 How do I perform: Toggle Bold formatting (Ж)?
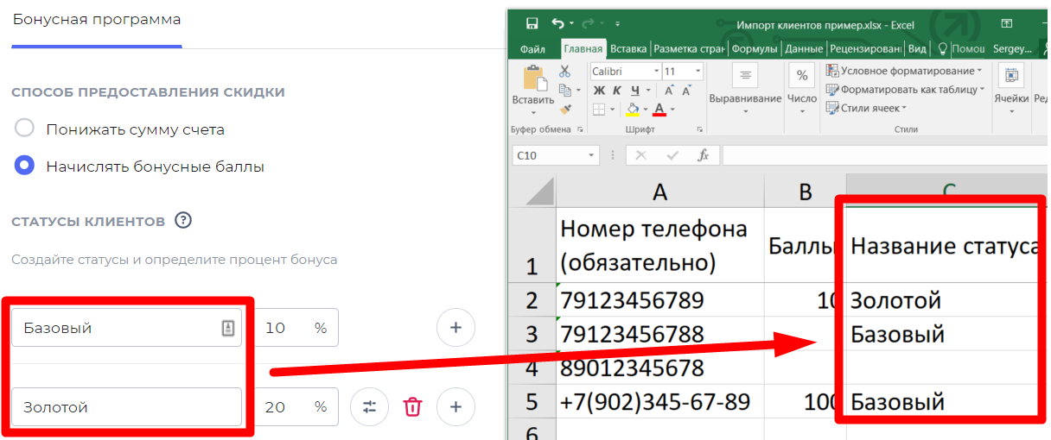click(600, 91)
